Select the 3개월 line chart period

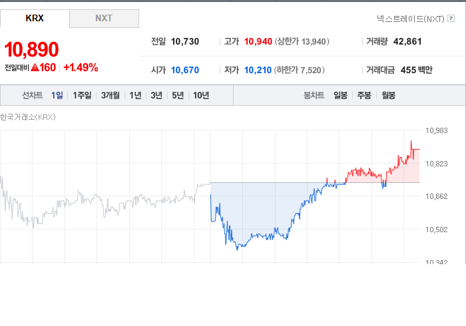pyautogui.click(x=111, y=95)
